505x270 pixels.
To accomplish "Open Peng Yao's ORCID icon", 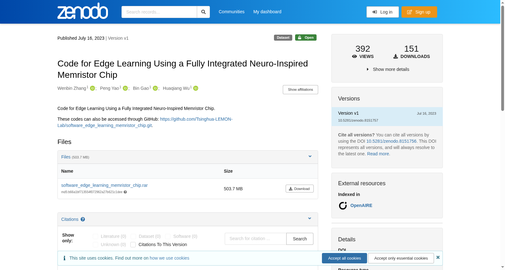I will [x=125, y=88].
